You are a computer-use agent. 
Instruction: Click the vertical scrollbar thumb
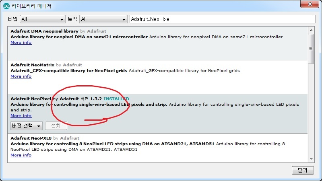[x=311, y=49]
